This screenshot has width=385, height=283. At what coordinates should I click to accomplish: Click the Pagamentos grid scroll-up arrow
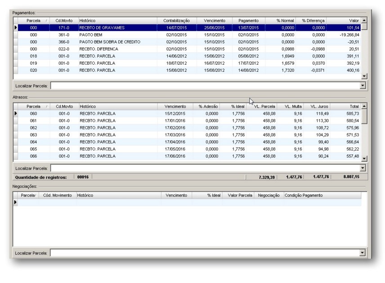point(364,20)
